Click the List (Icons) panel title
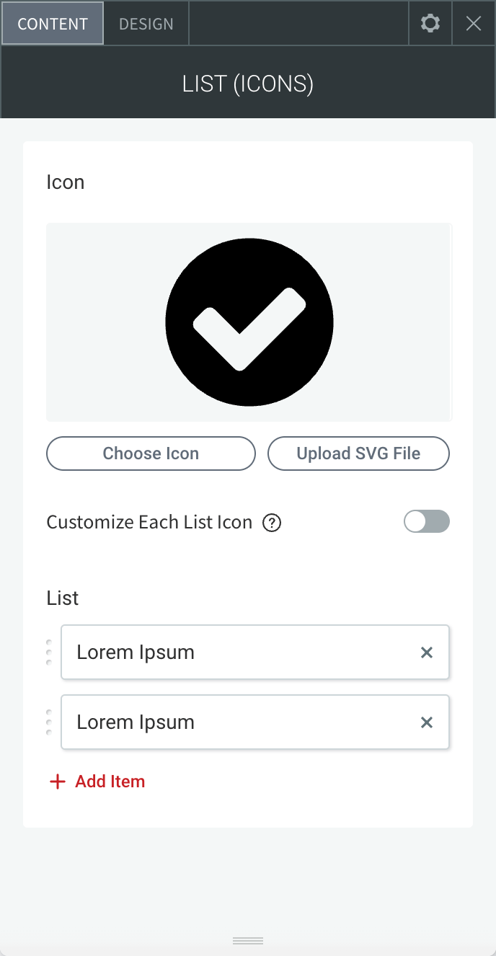The height and width of the screenshot is (956, 496). point(248,84)
